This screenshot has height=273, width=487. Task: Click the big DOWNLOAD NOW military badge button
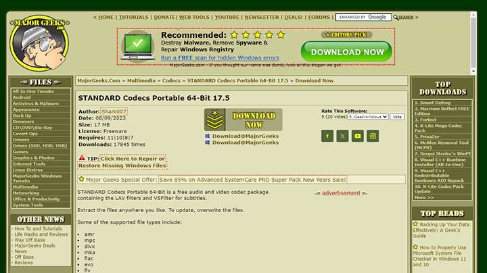[243, 120]
